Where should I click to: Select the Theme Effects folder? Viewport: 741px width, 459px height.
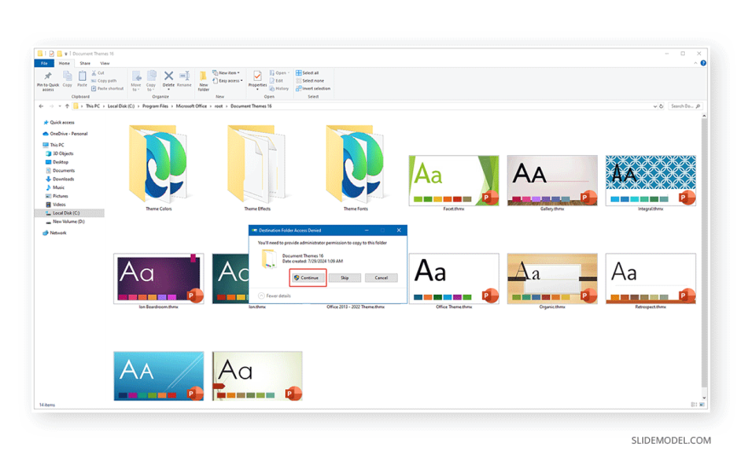[257, 168]
